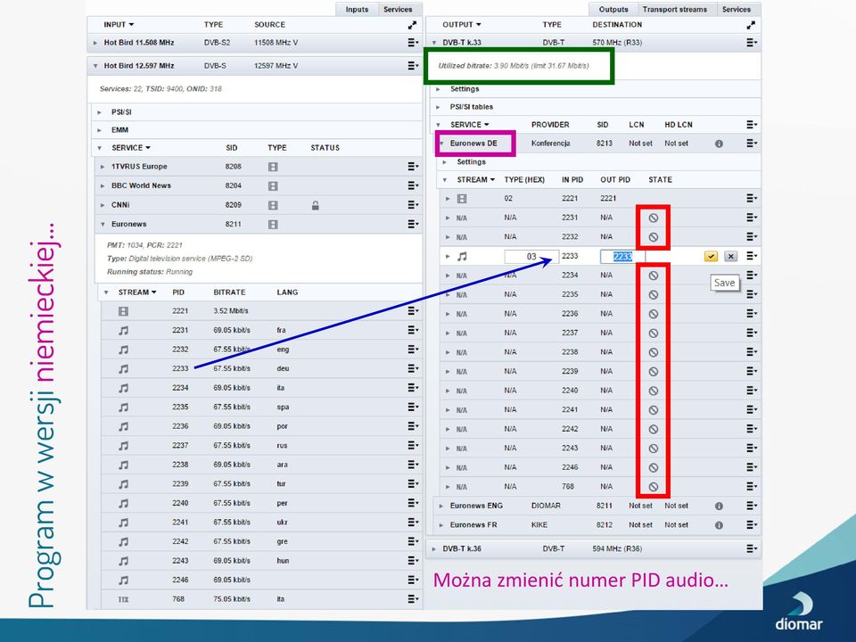The image size is (856, 642).
Task: Click the video icon of output stream 2221
Action: [462, 199]
